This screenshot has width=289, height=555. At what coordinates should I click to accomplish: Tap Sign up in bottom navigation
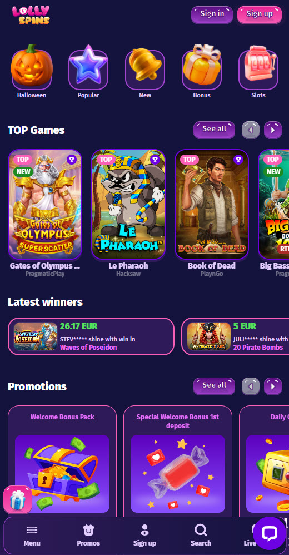coord(144,536)
